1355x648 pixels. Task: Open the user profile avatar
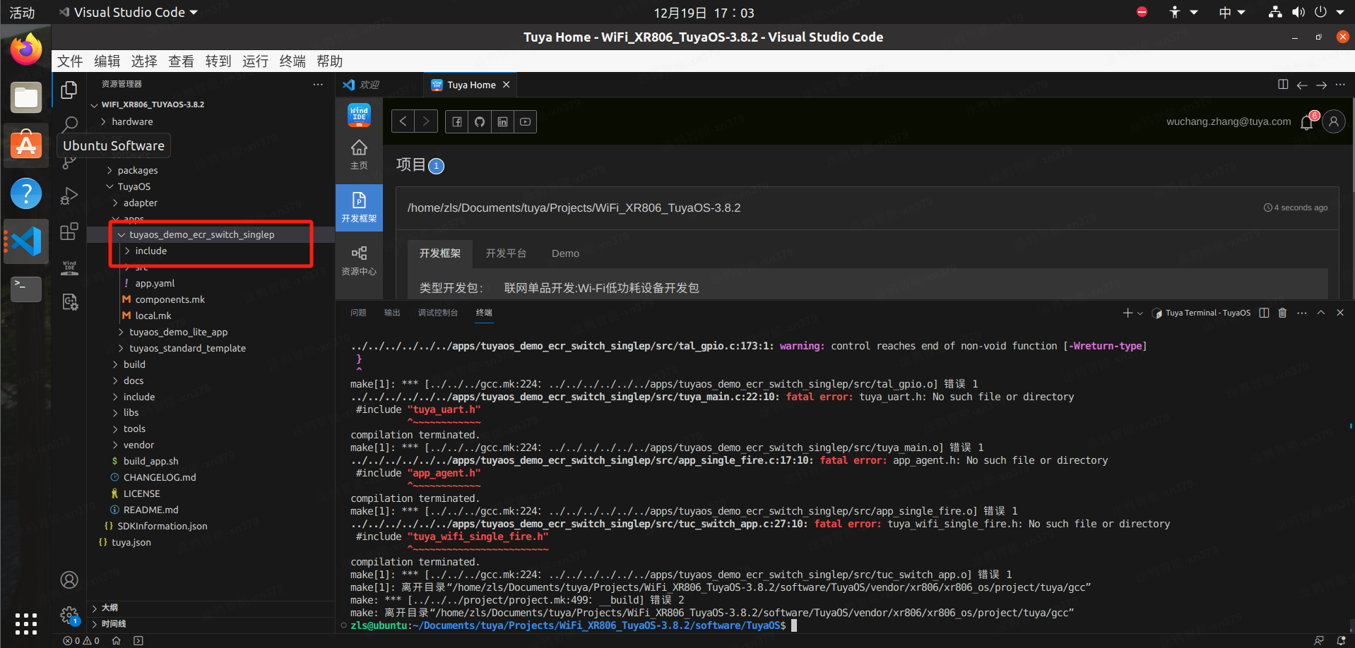coord(1334,121)
